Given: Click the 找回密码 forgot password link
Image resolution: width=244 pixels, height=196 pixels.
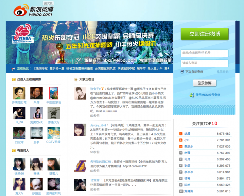Looking at the screenshot, I should pyautogui.click(x=222, y=72).
